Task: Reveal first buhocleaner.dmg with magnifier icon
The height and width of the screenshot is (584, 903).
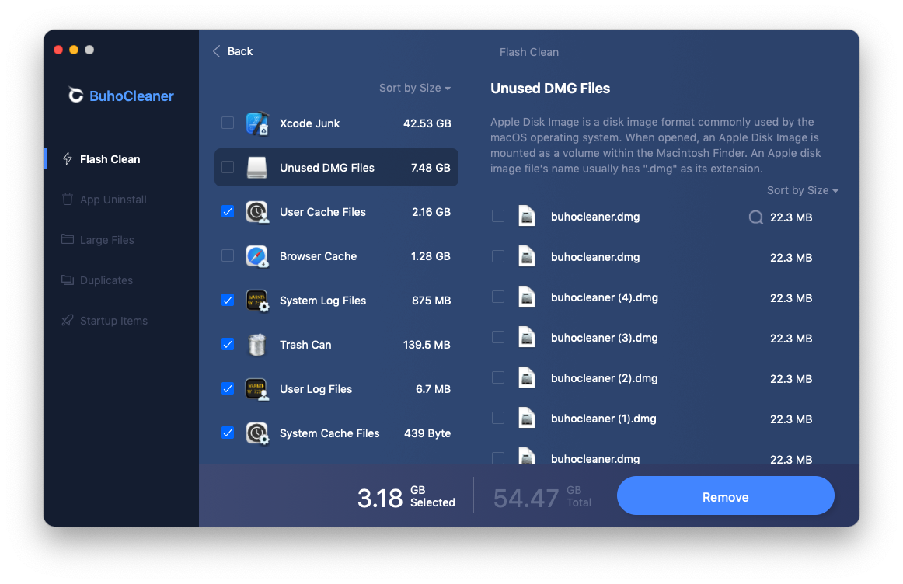Action: tap(755, 217)
